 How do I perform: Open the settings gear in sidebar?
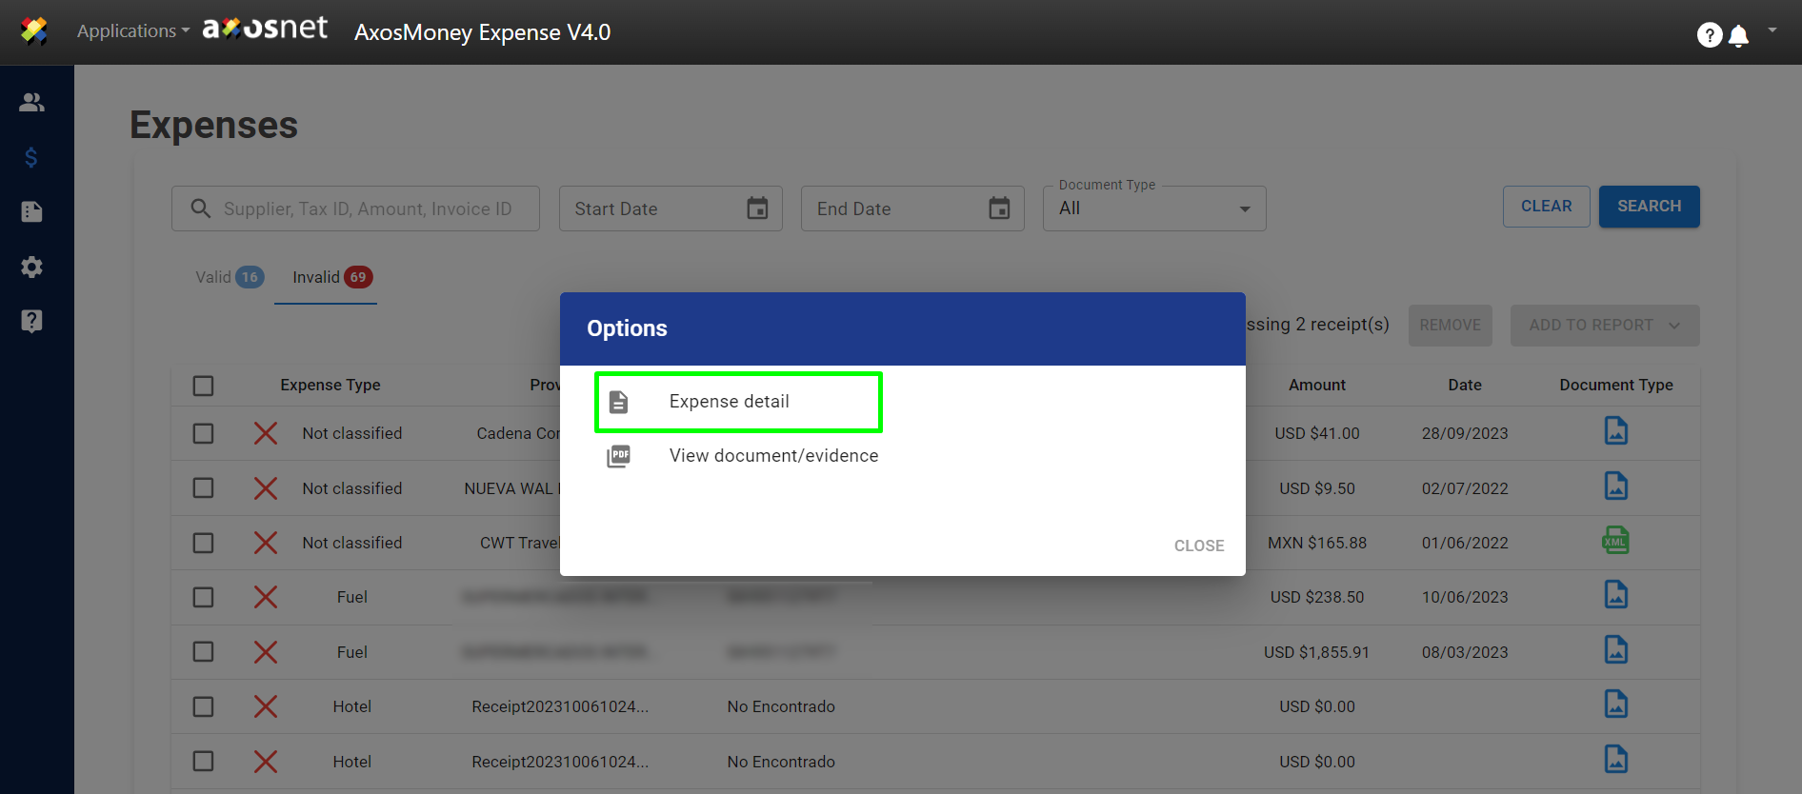click(31, 267)
